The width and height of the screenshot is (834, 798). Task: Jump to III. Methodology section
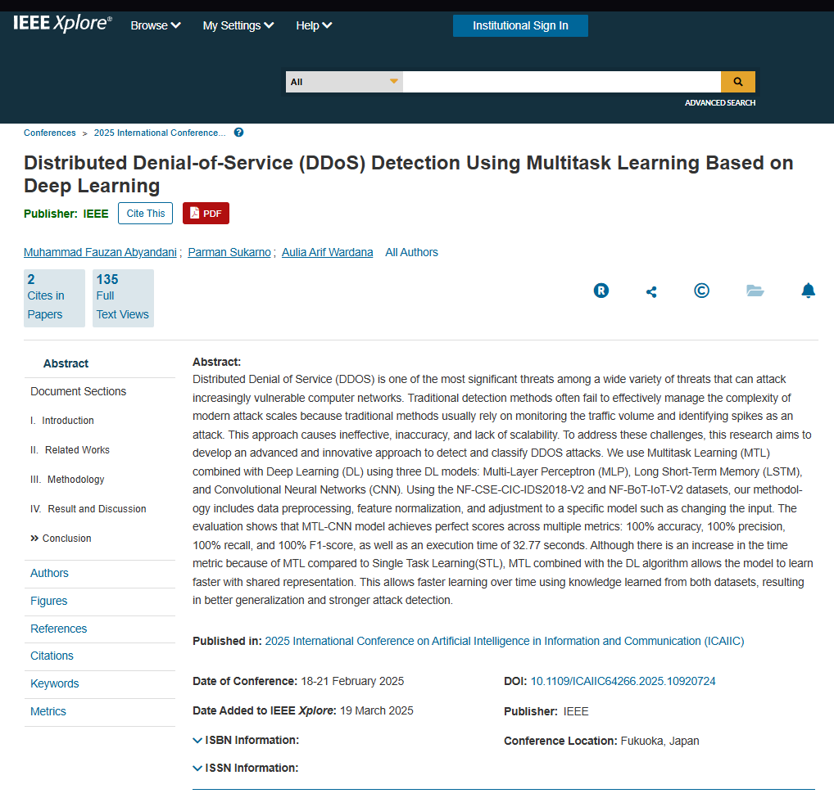point(67,480)
